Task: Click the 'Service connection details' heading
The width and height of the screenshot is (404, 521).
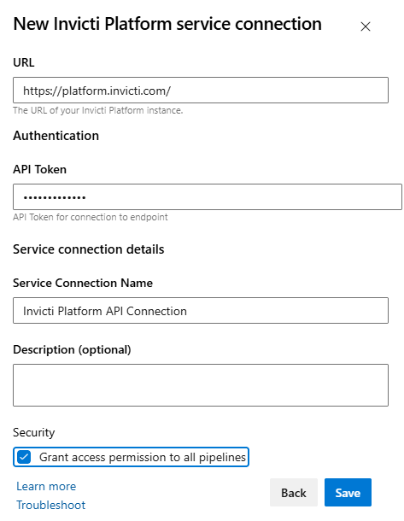Action: [88, 249]
